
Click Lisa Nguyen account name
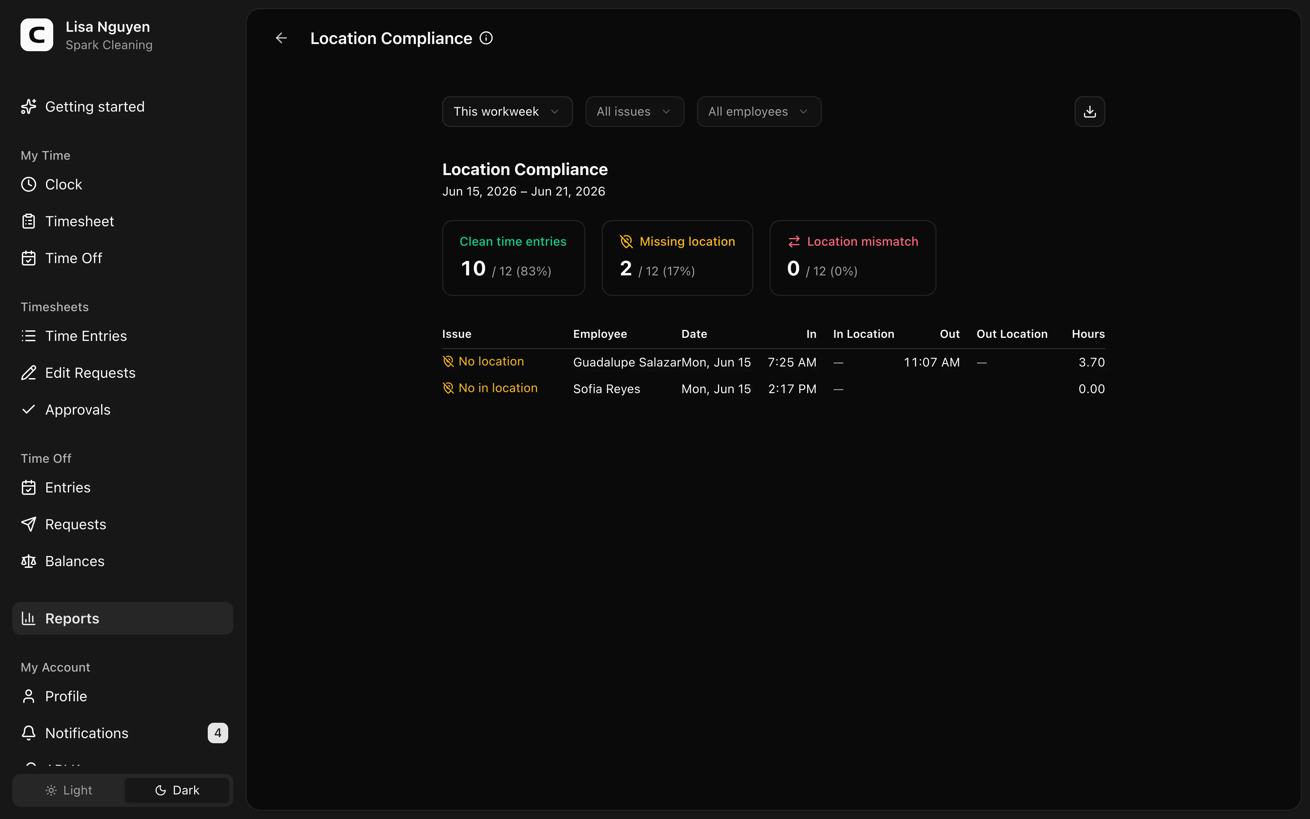[x=108, y=27]
